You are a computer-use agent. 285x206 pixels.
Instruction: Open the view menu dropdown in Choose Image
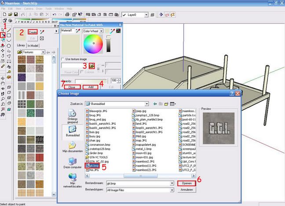pos(173,104)
